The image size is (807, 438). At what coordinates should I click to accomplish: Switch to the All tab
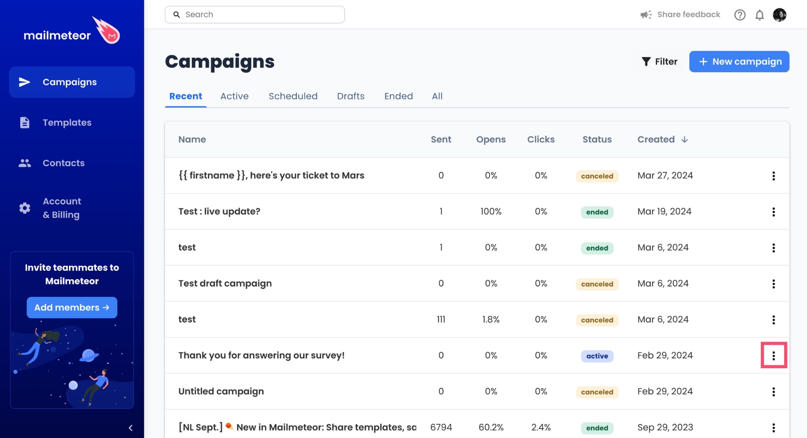(x=437, y=96)
